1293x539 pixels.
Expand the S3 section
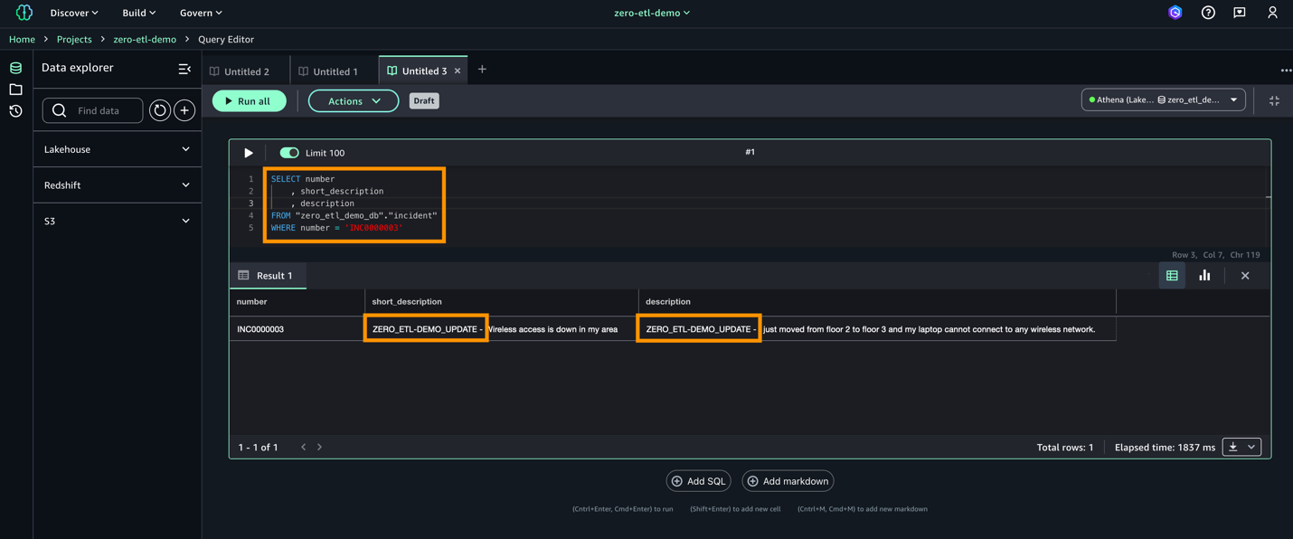pyautogui.click(x=118, y=221)
